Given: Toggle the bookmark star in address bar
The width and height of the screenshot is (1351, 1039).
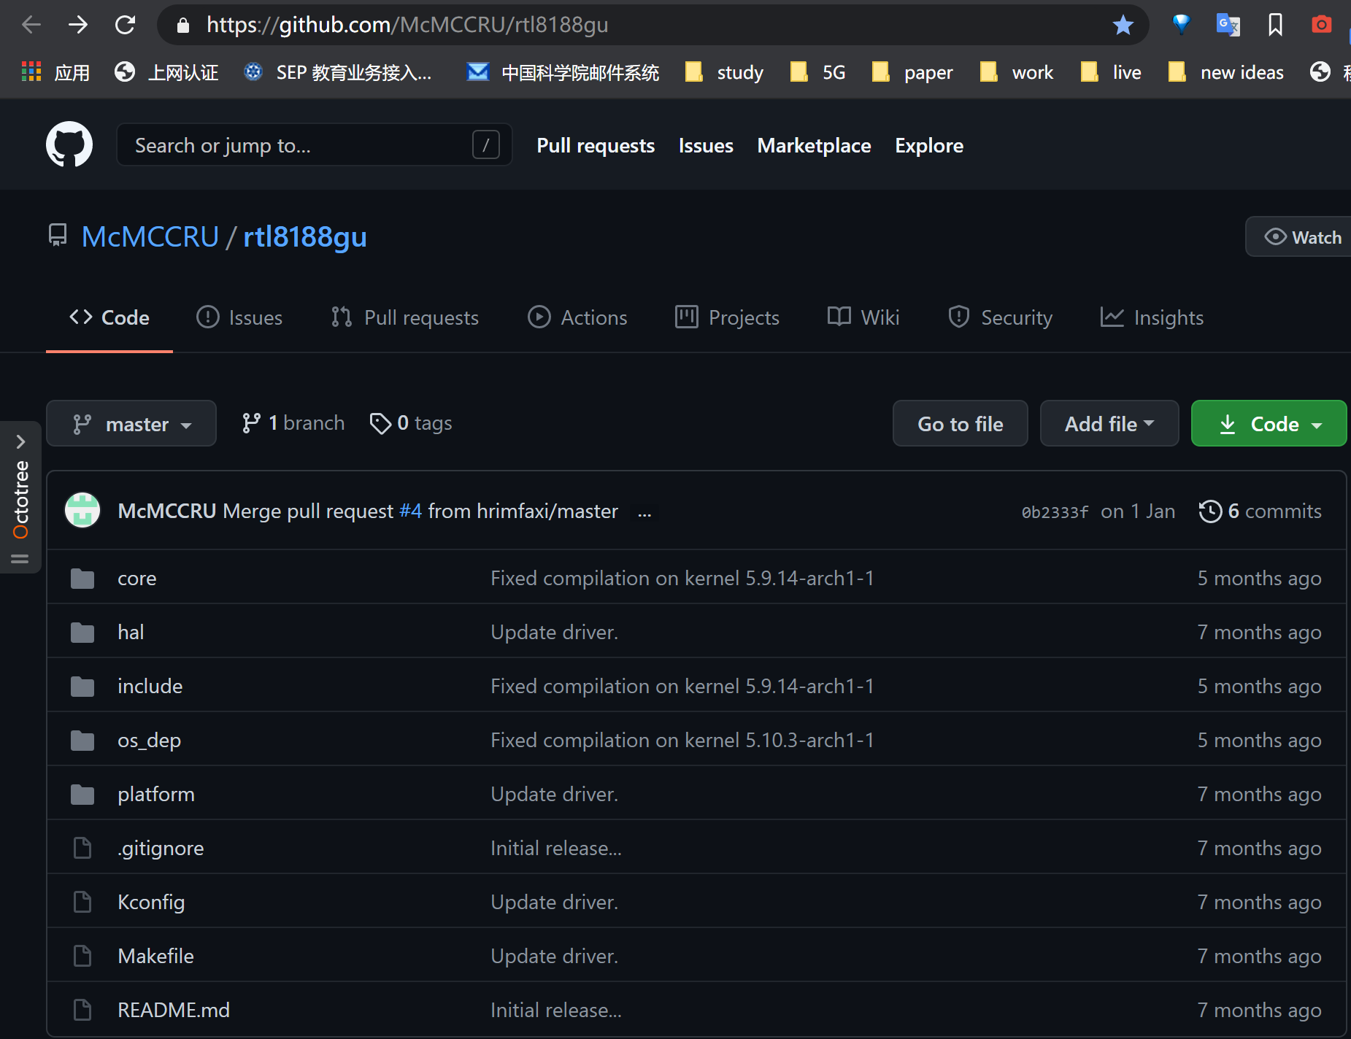Looking at the screenshot, I should (1123, 24).
